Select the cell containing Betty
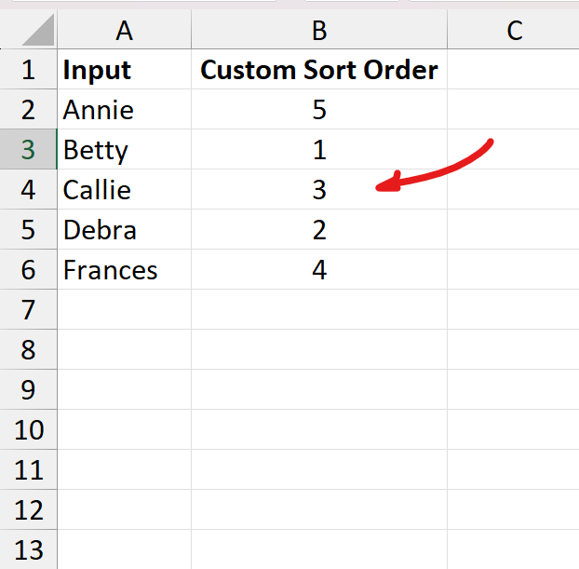Viewport: 579px width, 569px height. [x=124, y=150]
